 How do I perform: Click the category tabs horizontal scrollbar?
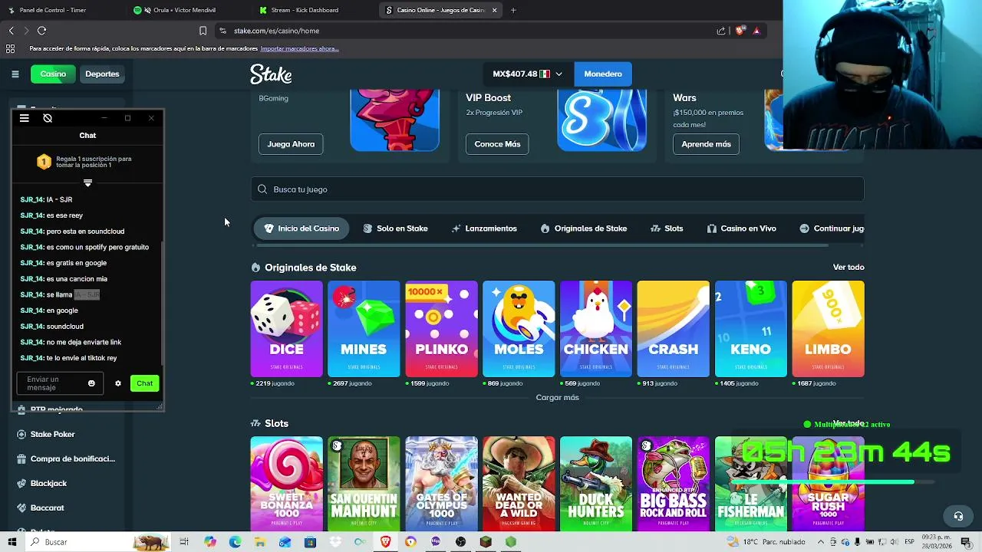[541, 245]
